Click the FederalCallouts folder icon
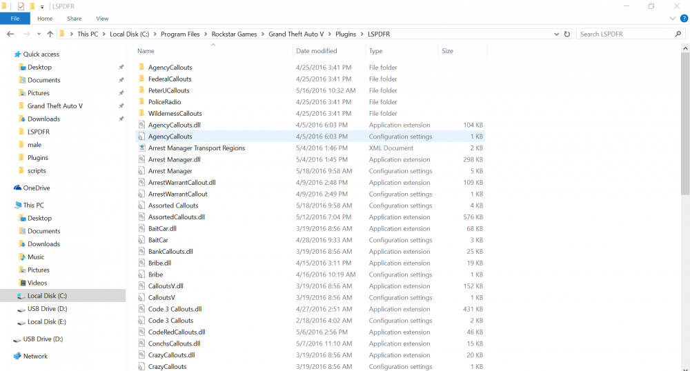The image size is (690, 371). tap(141, 79)
